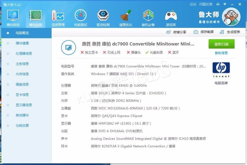The height and width of the screenshot is (165, 247).
Task: Click the 无线上网 status indicator
Action: tap(111, 52)
